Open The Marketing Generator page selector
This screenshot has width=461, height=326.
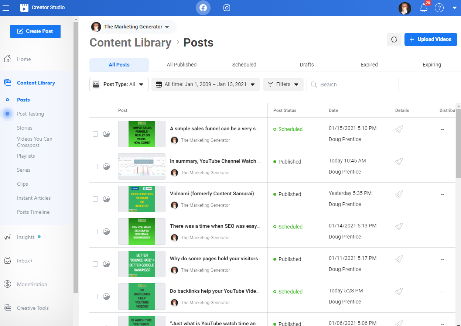[133, 27]
